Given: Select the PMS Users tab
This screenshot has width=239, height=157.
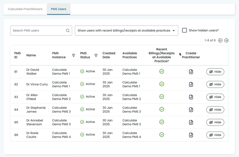Looking at the screenshot, I should [59, 9].
